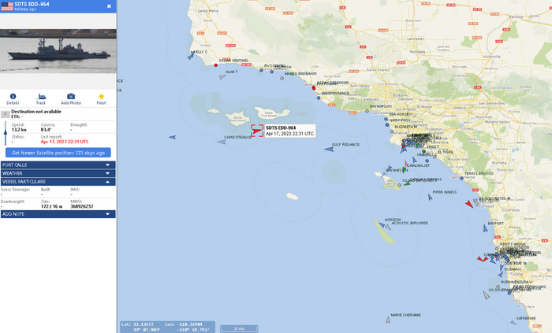Image resolution: width=552 pixels, height=333 pixels.
Task: Click the course value 83.4°
Action: click(46, 130)
